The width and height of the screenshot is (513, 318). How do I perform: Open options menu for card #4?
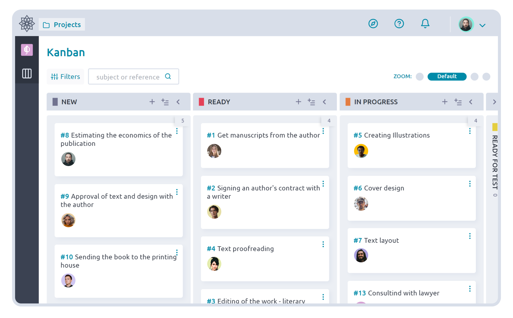[323, 244]
